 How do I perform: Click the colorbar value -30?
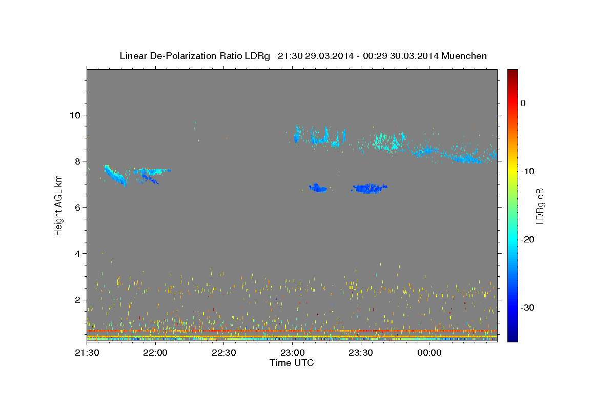[527, 307]
